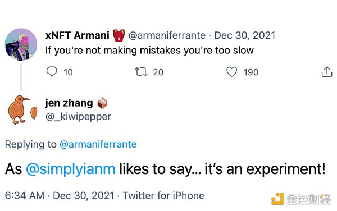The height and width of the screenshot is (211, 337).
Task: Click the Twitter for iPhone source label
Action: (x=163, y=195)
